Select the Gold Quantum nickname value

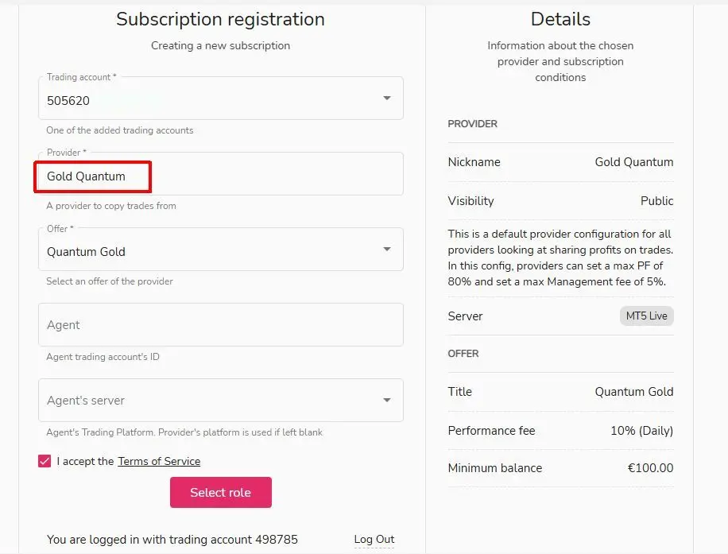633,161
